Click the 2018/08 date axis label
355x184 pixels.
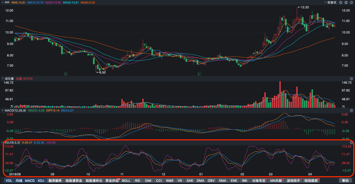click(x=15, y=174)
